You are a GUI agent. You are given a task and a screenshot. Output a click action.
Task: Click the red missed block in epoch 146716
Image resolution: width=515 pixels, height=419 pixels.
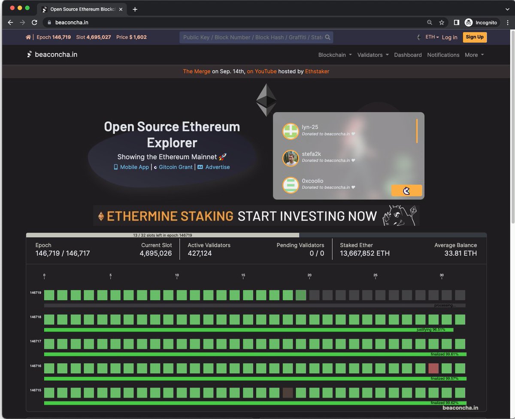coord(433,368)
